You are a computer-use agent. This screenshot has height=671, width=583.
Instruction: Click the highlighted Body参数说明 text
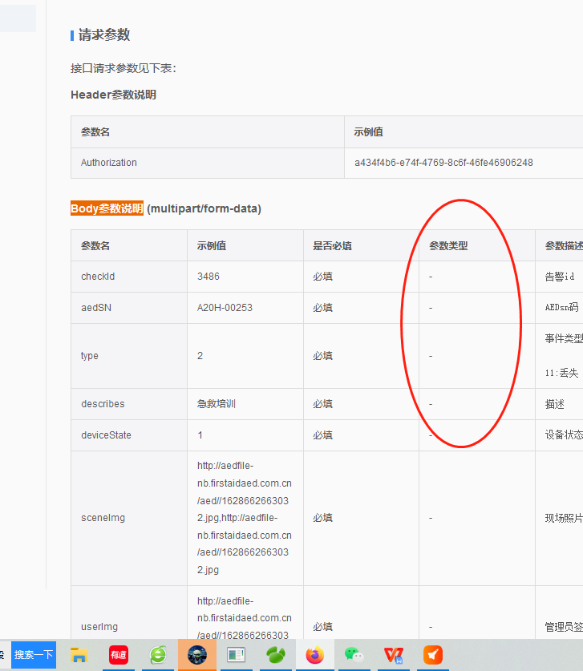click(107, 208)
